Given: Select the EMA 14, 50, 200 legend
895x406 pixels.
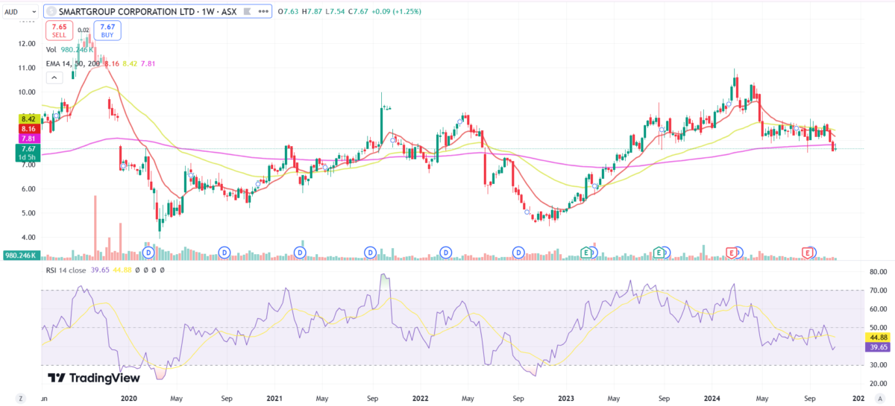Looking at the screenshot, I should [x=73, y=64].
